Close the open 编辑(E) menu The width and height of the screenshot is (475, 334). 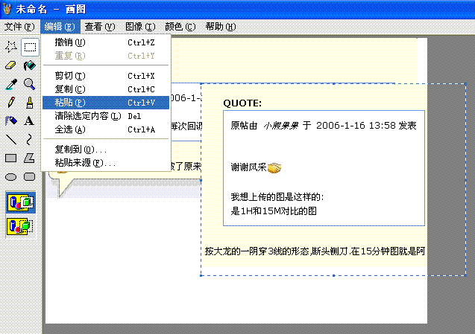tap(60, 27)
